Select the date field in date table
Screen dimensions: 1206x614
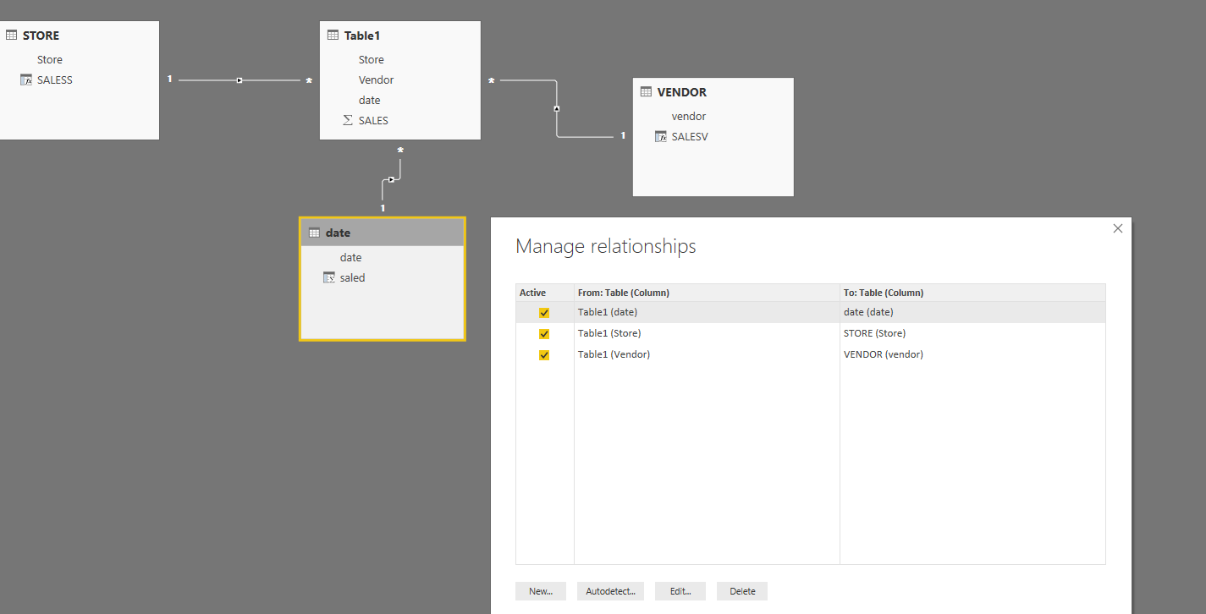[351, 258]
